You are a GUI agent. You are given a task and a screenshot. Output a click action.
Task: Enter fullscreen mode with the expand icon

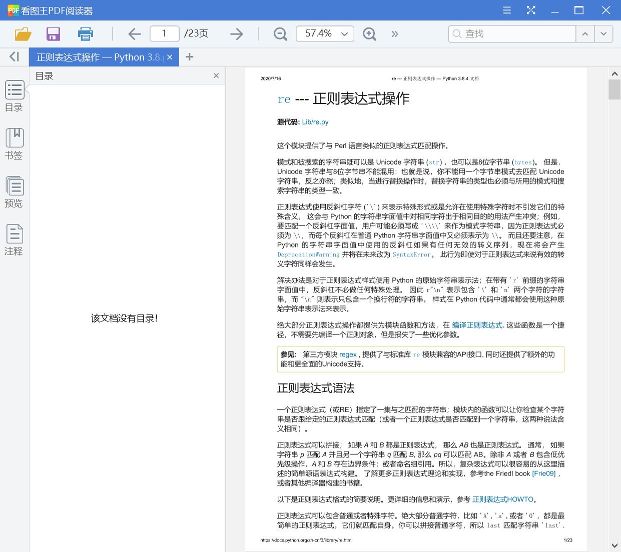[x=530, y=10]
